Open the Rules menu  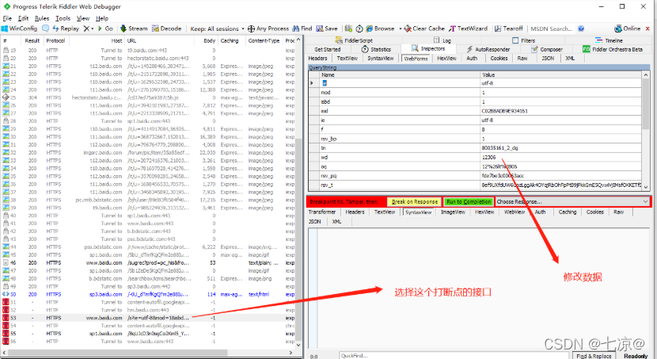click(42, 18)
